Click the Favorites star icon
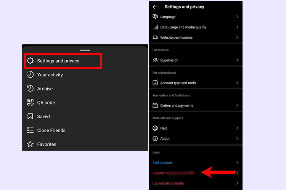 pos(31,144)
